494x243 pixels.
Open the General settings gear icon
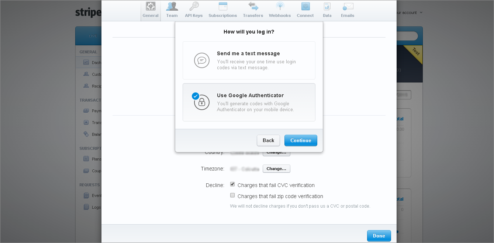[151, 6]
